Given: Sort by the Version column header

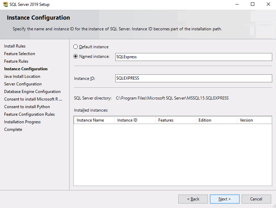Looking at the screenshot, I should [x=255, y=120].
